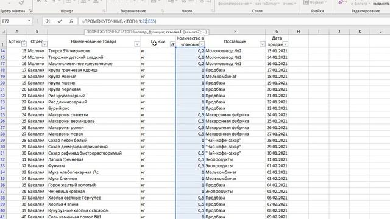Screen dimensions: 390x219
Task: Click the Молоко cell in row 15
Action: tap(37, 57)
